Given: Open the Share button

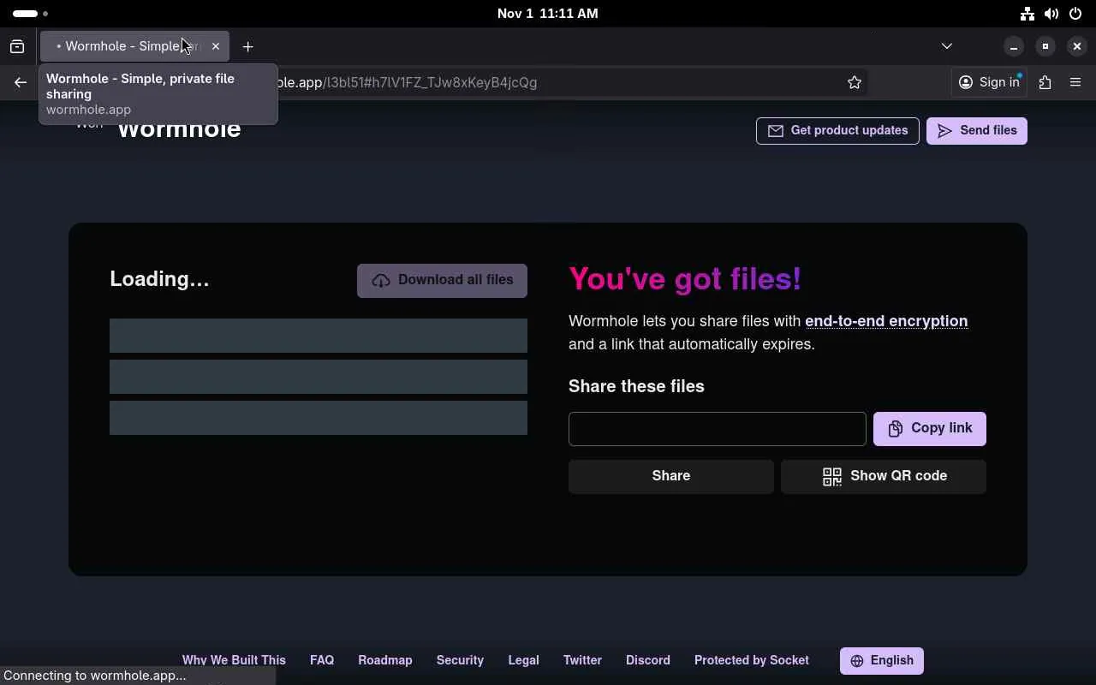Looking at the screenshot, I should tap(671, 476).
